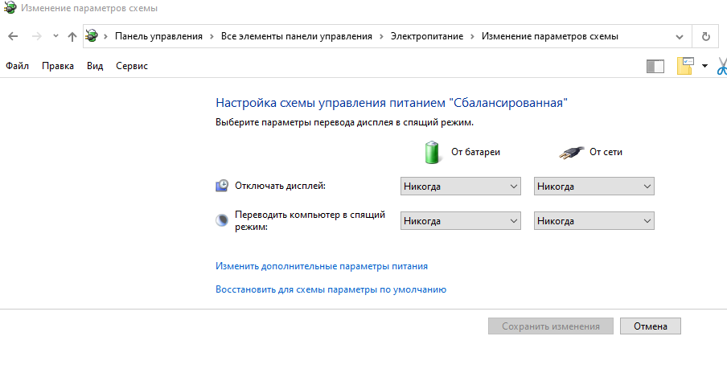Click 'Изменить дополнительные параметры питания' link
The width and height of the screenshot is (727, 369).
322,266
